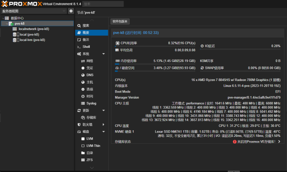Screen dimensions: 287x172
Task: Click the refresh icon for 更新
Action: click(x=79, y=110)
